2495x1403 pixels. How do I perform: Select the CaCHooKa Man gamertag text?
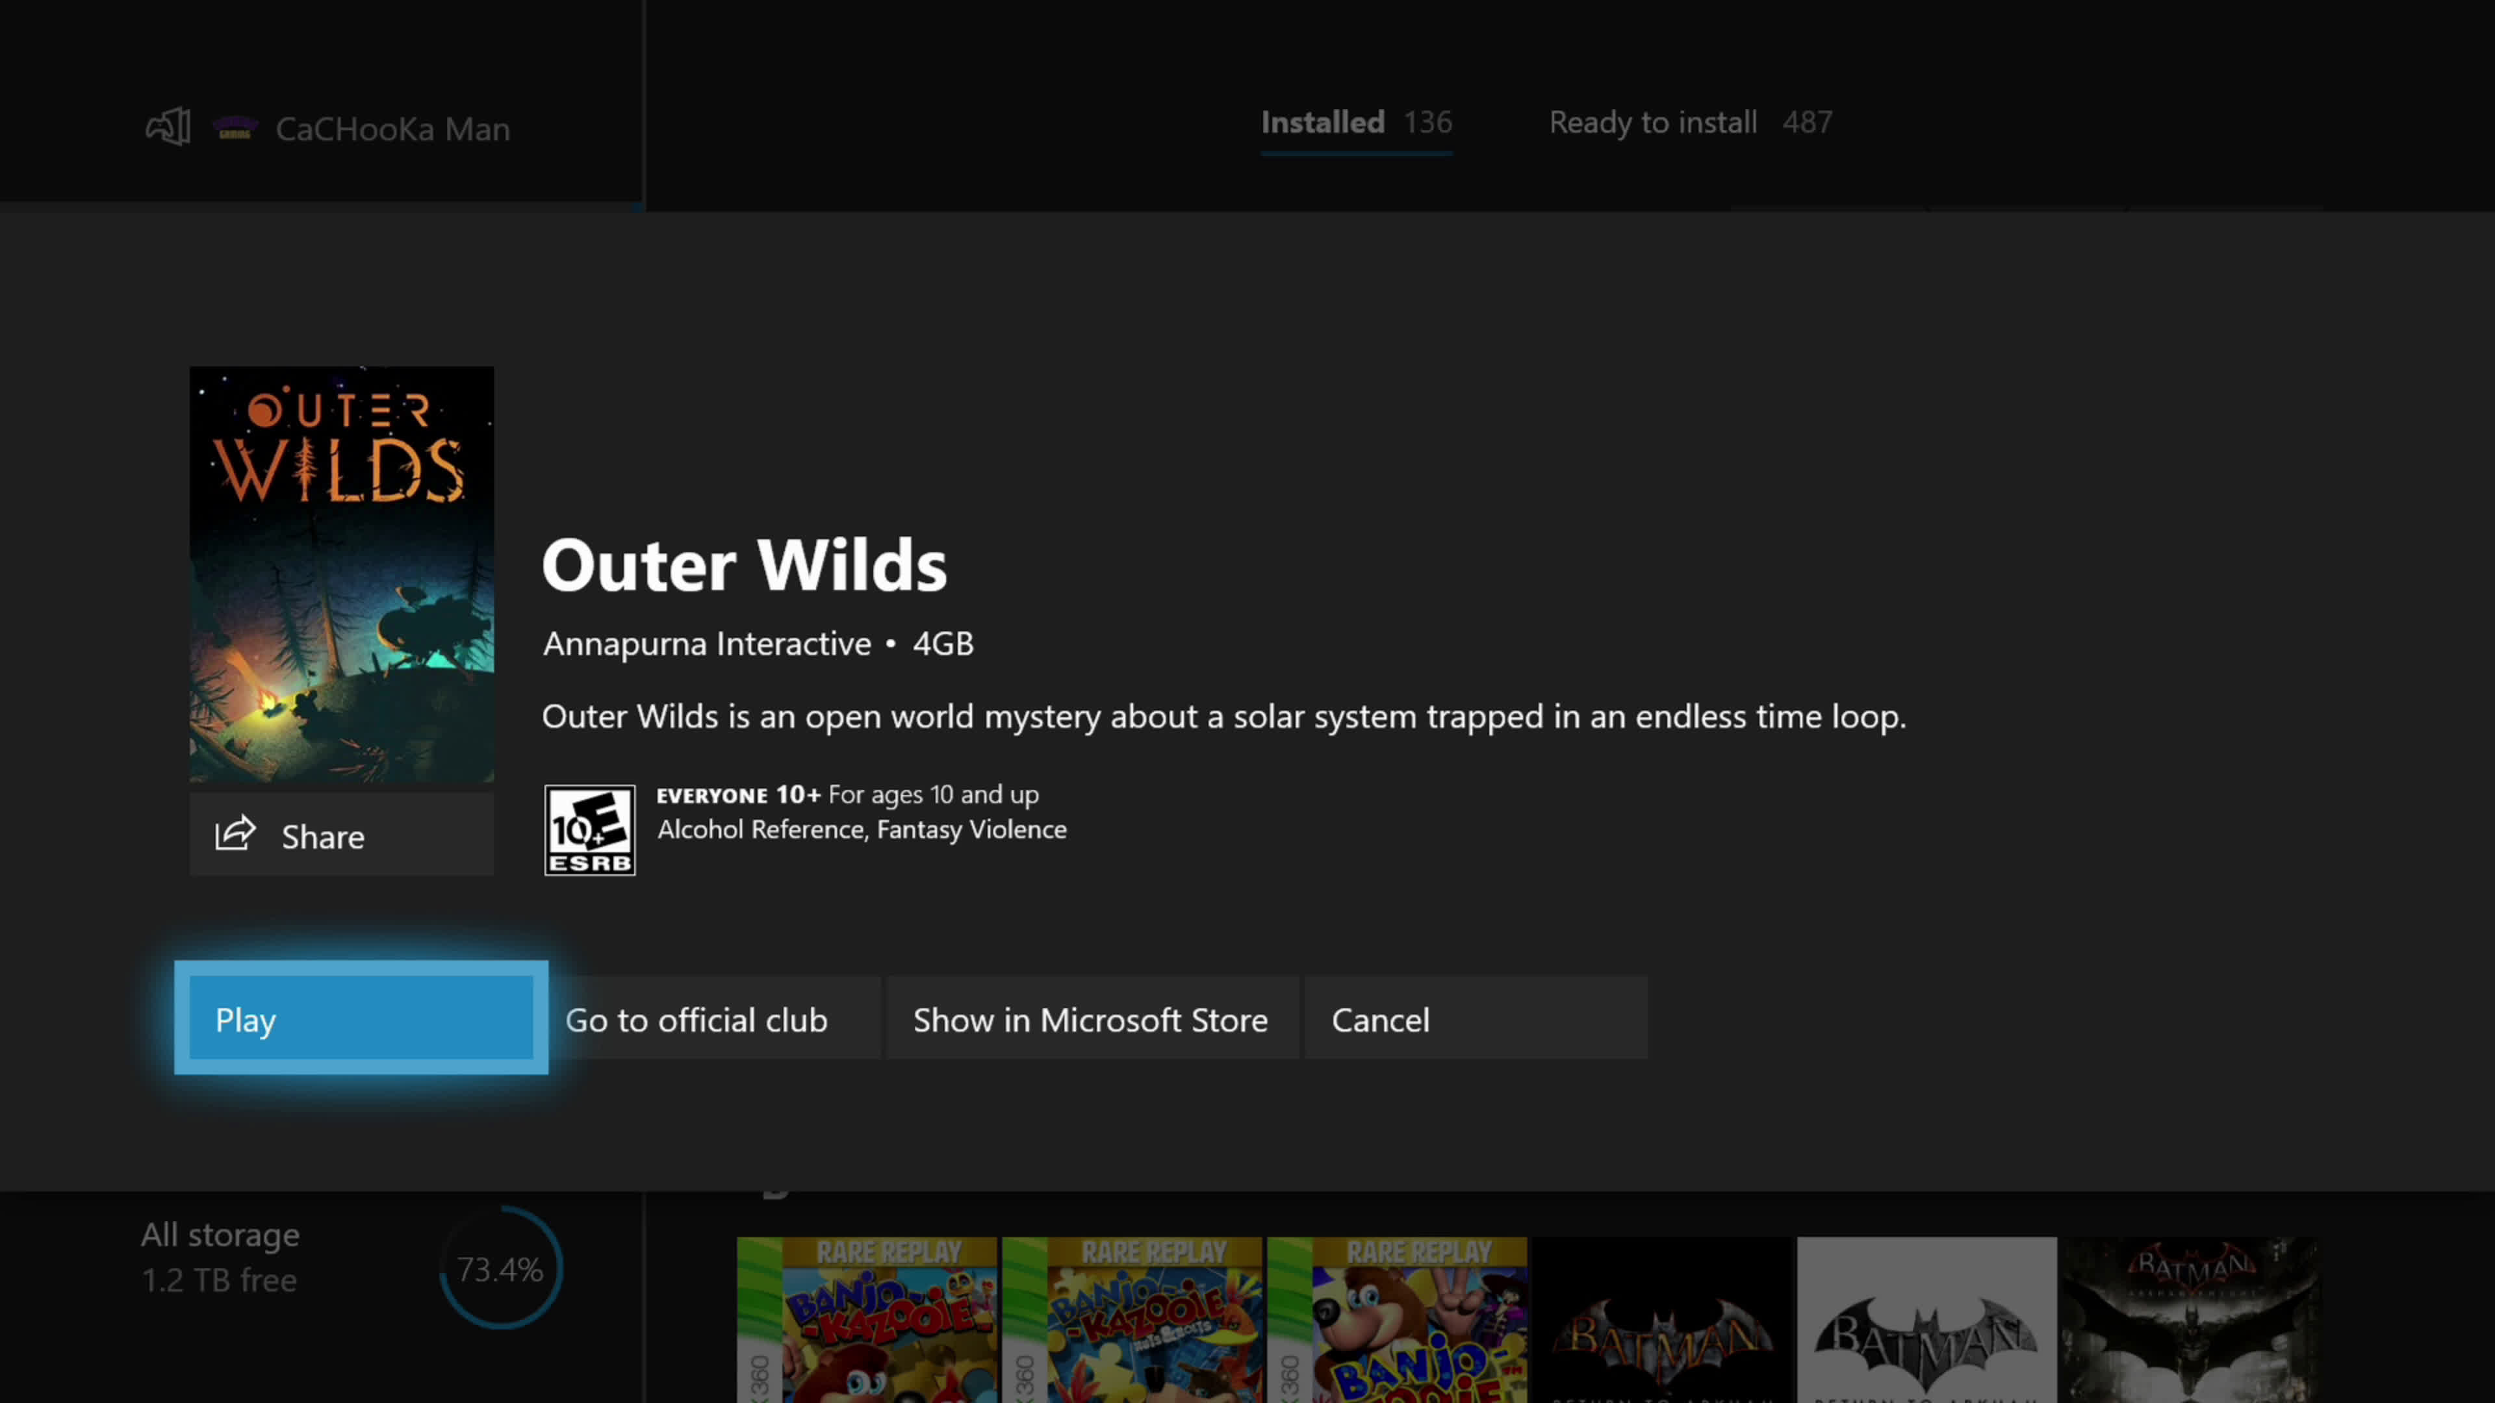click(x=392, y=129)
